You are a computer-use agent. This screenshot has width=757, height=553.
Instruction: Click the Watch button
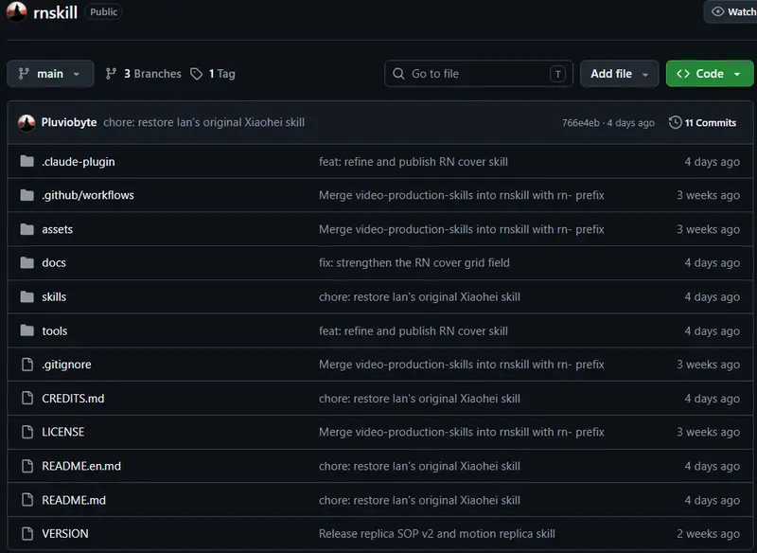731,11
